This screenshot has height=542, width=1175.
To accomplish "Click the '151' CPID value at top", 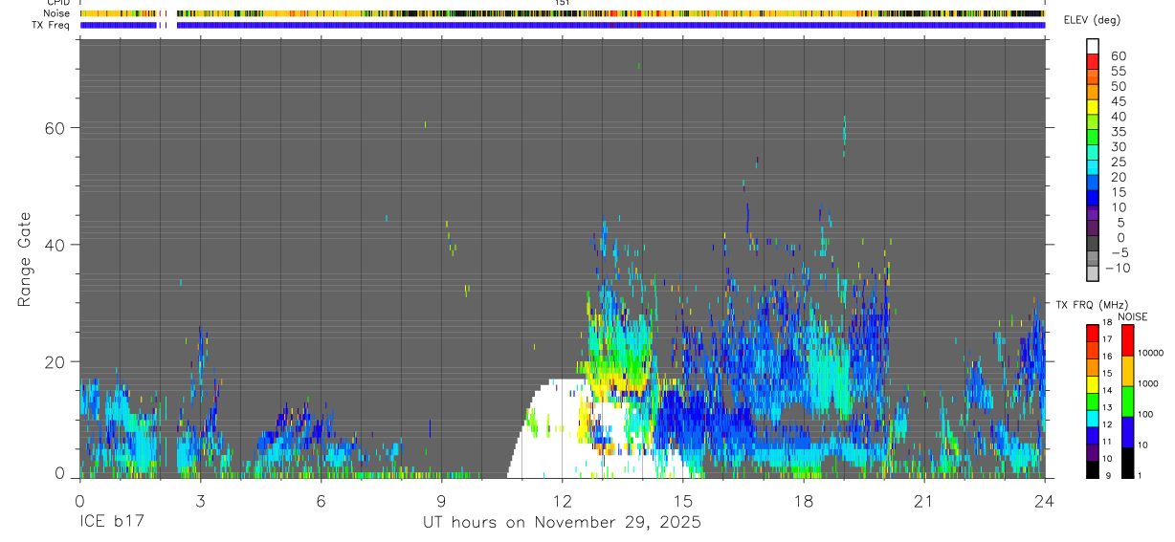I will click(563, 4).
